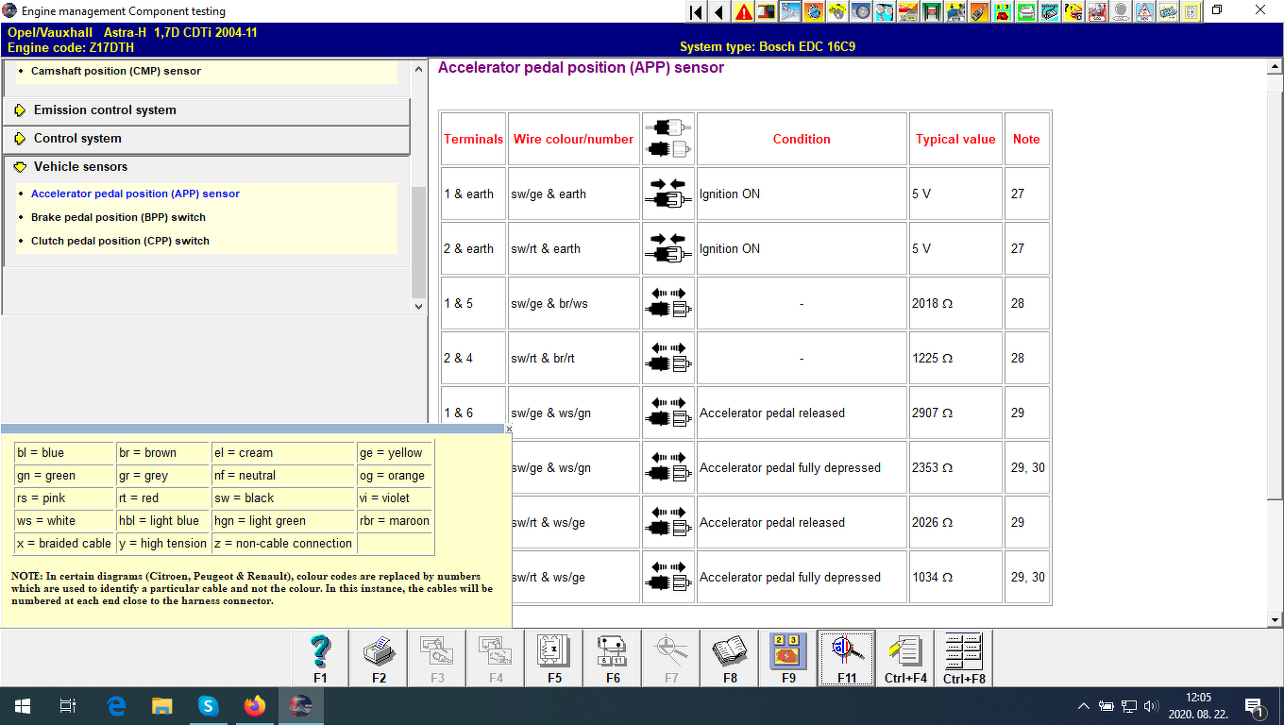
Task: Click the right panel scrollbar up arrow
Action: point(1276,69)
